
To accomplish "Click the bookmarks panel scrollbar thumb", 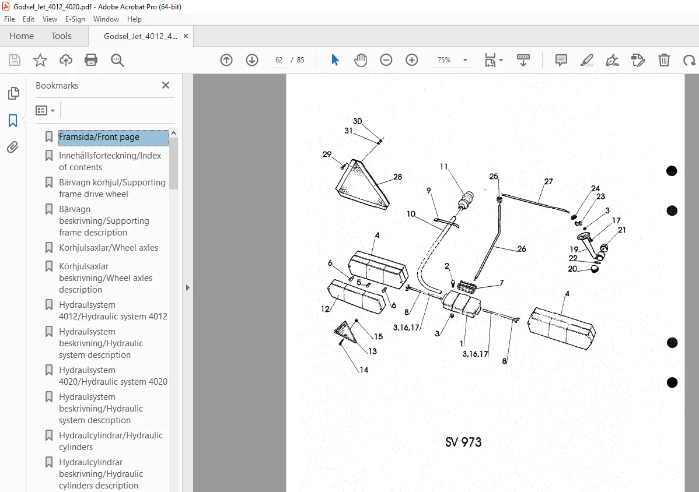I will [x=174, y=164].
